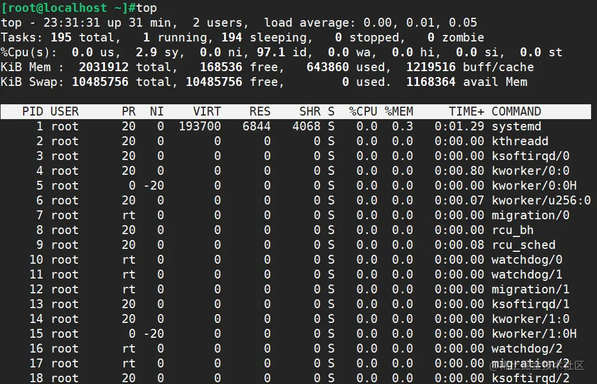Click the '4068' SHR value
The image size is (597, 384).
coord(307,126)
